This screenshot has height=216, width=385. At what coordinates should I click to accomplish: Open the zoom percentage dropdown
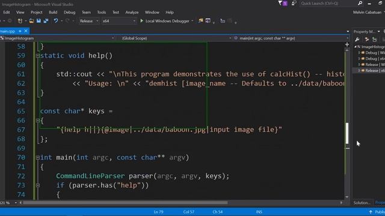coord(16,203)
